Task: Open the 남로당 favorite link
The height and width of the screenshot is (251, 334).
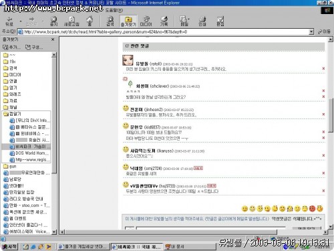Action: point(13,179)
